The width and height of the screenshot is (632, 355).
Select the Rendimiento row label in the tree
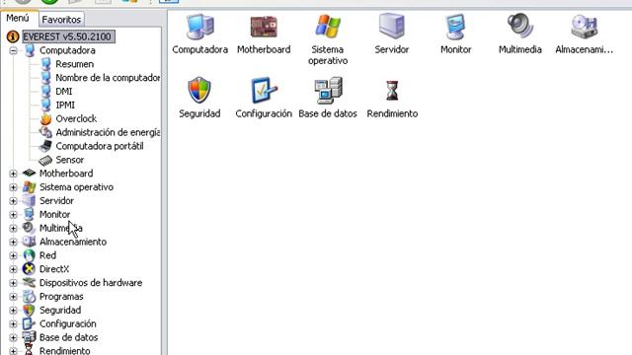64,351
